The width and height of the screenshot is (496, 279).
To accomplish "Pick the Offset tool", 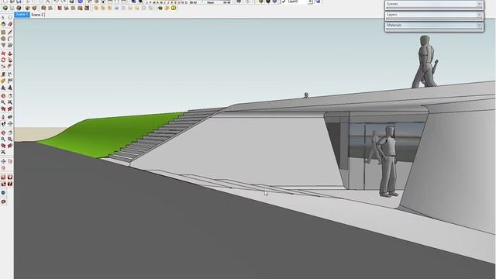I will point(10,67).
